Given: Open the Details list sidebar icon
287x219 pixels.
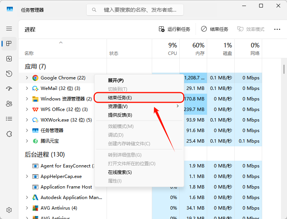Looking at the screenshot, I should click(9, 119).
